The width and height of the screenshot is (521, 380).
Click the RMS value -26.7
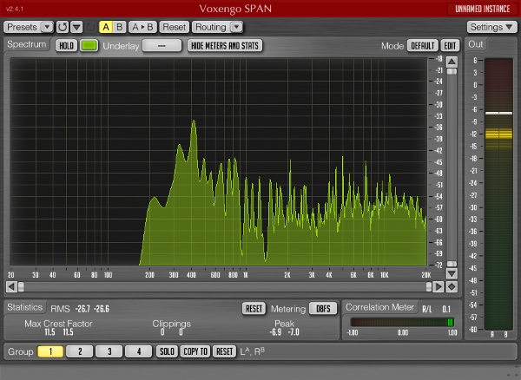click(82, 309)
